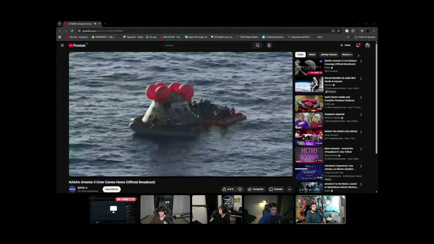Close the NASA's Artemis II Crew tab
The image size is (434, 244).
99,24
